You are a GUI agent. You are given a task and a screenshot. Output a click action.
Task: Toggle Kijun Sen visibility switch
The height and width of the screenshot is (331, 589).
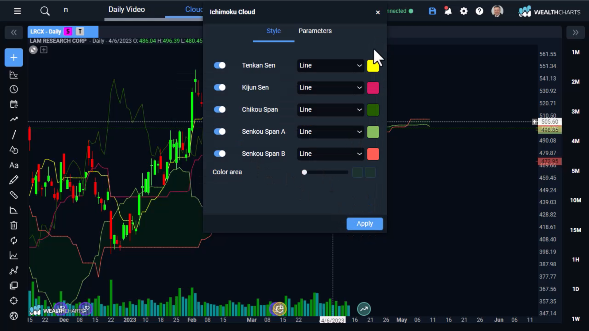[x=220, y=87]
